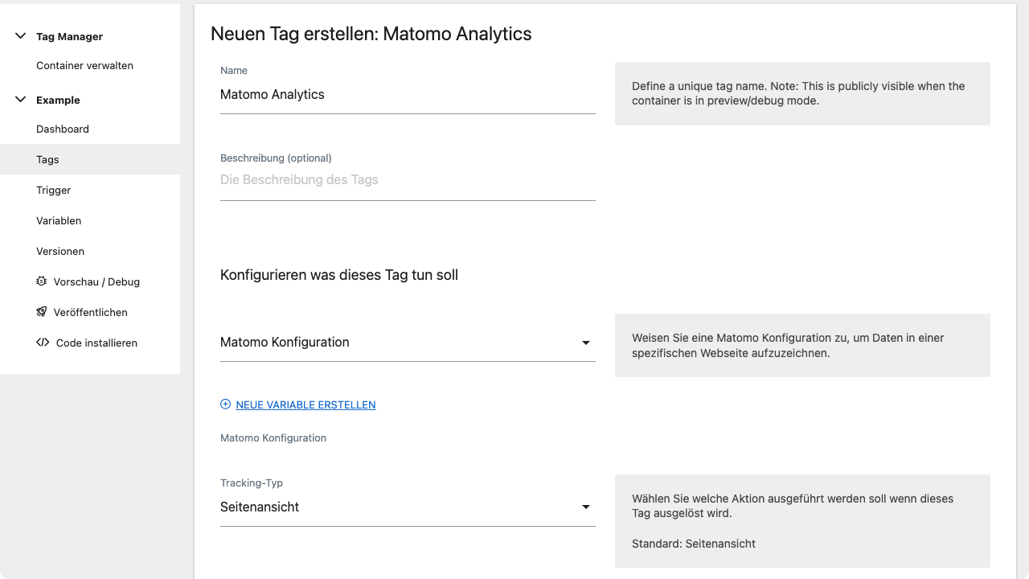Viewport: 1029px width, 579px height.
Task: Go to the Dashboard menu item
Action: (63, 129)
